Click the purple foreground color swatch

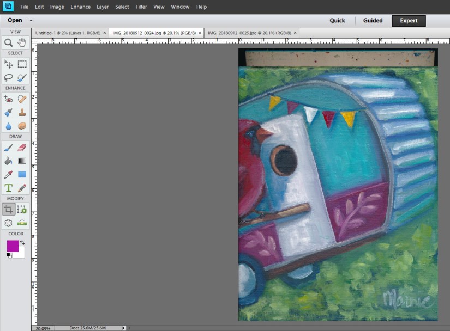[x=12, y=246]
